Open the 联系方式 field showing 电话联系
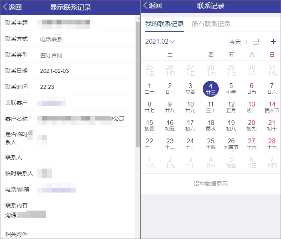 (x=51, y=39)
